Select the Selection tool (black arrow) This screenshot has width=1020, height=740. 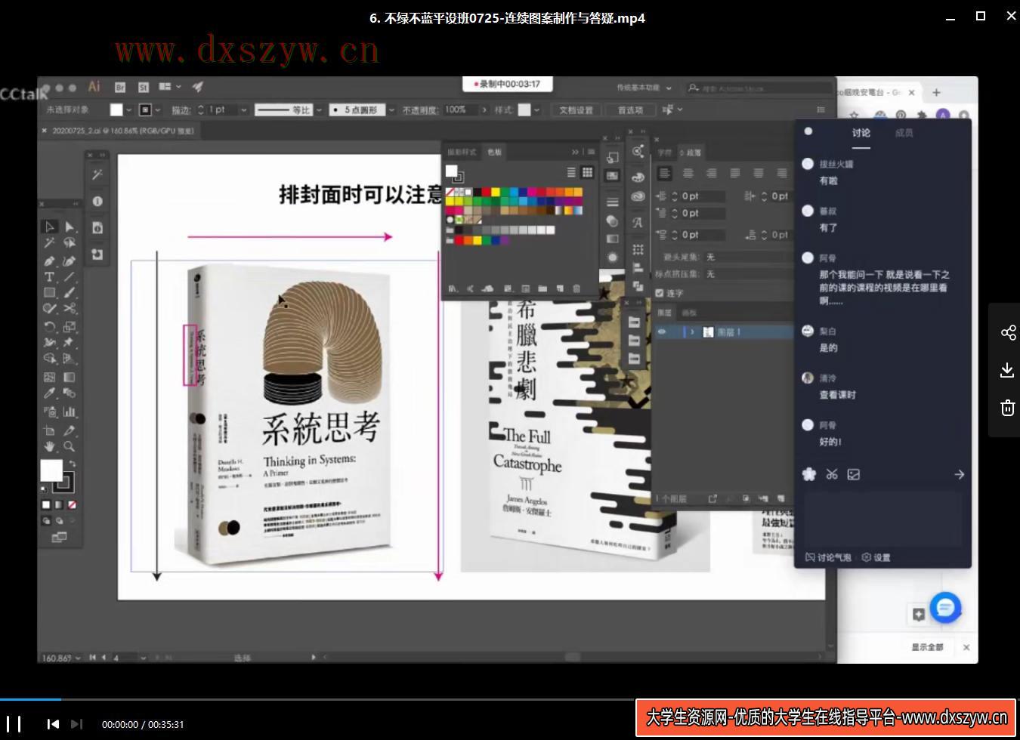coord(49,227)
